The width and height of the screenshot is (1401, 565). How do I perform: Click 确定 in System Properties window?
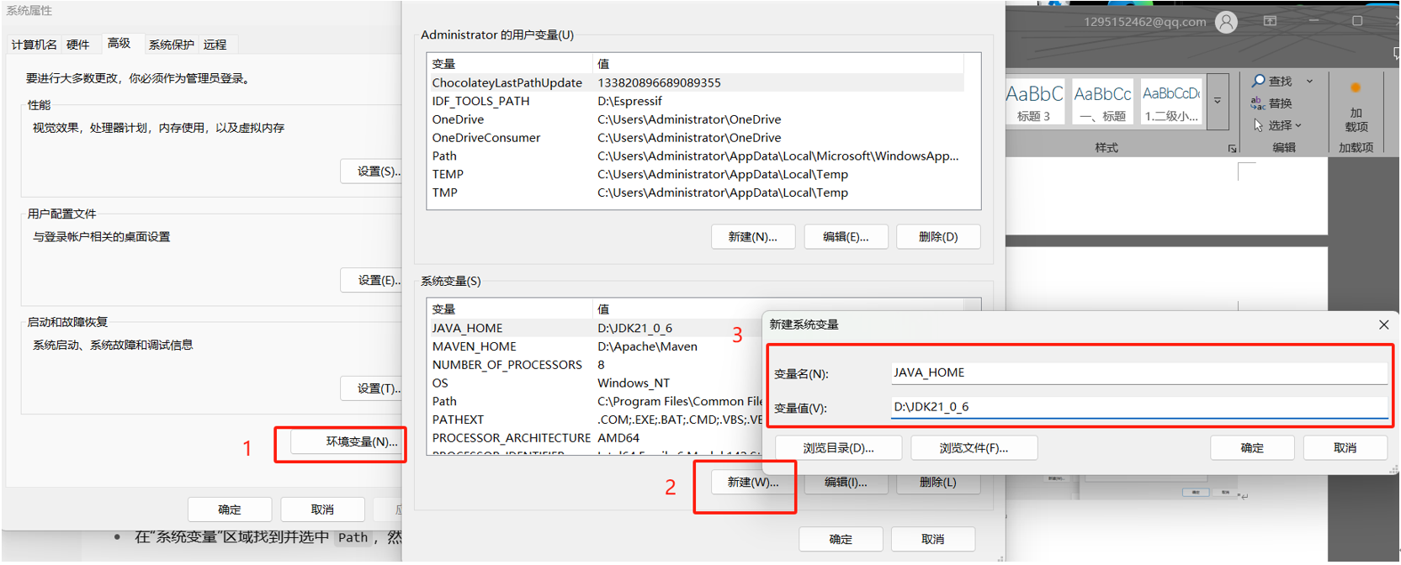(x=230, y=510)
